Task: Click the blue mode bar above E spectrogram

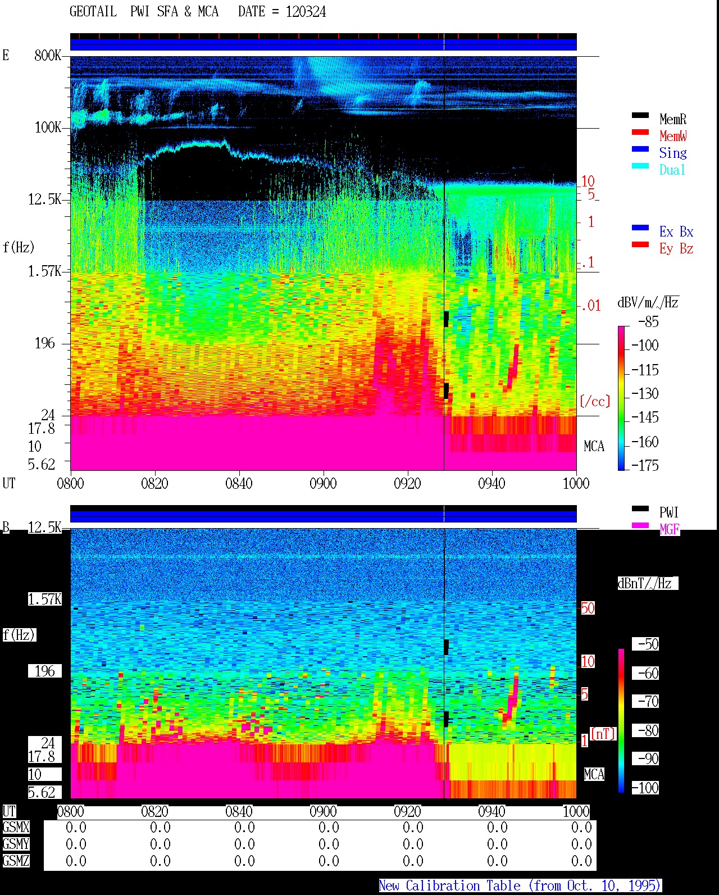Action: pos(323,44)
